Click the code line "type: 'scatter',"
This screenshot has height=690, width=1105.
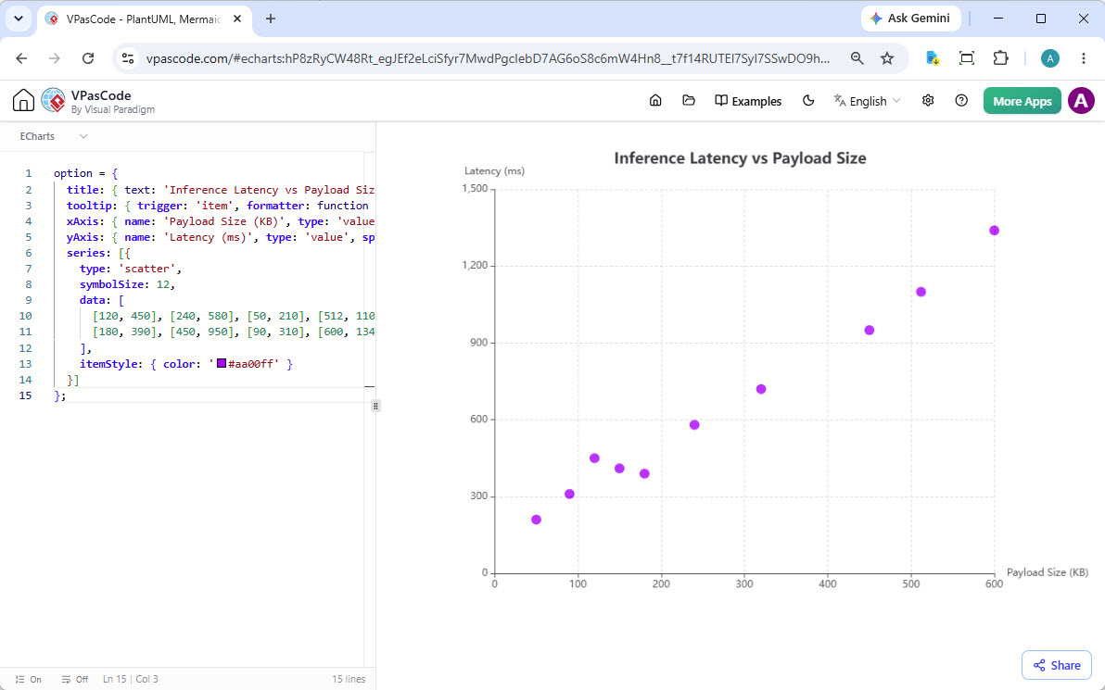pos(131,269)
